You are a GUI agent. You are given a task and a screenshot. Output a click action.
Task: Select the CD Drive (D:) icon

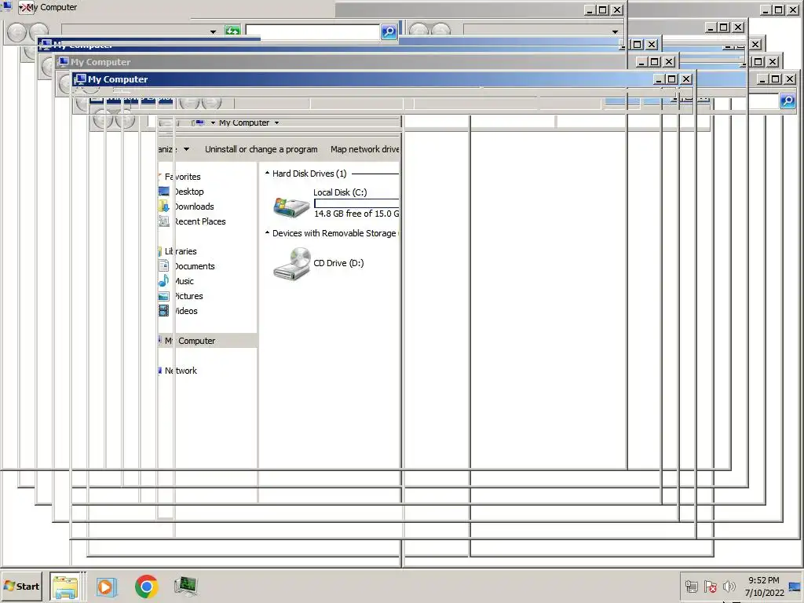click(x=292, y=264)
